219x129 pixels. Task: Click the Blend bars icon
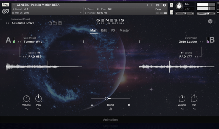(x=111, y=109)
